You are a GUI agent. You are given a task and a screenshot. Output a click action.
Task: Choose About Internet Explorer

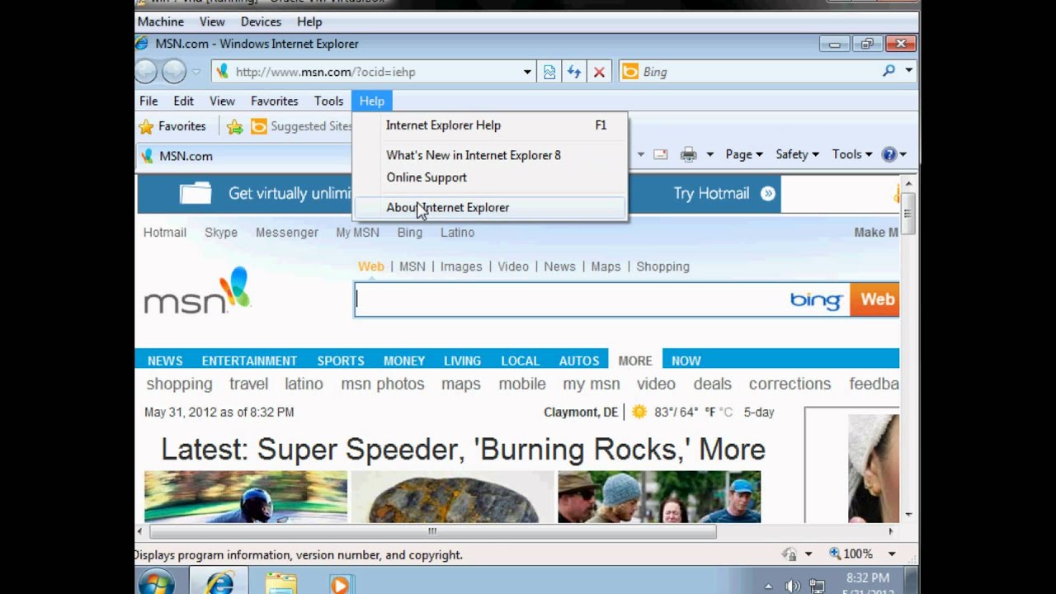coord(490,207)
